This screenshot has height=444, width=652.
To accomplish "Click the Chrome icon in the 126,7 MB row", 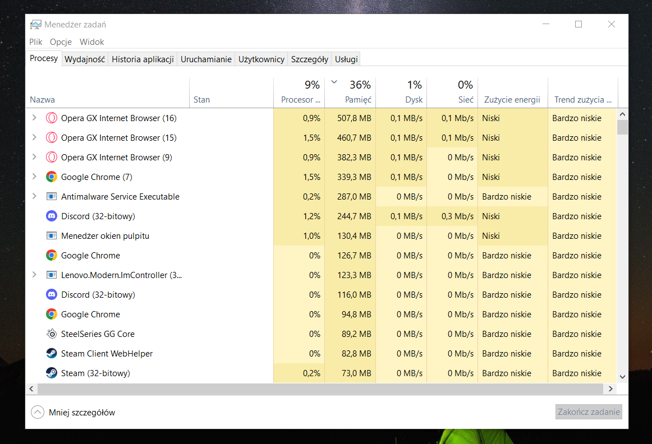I will point(52,256).
